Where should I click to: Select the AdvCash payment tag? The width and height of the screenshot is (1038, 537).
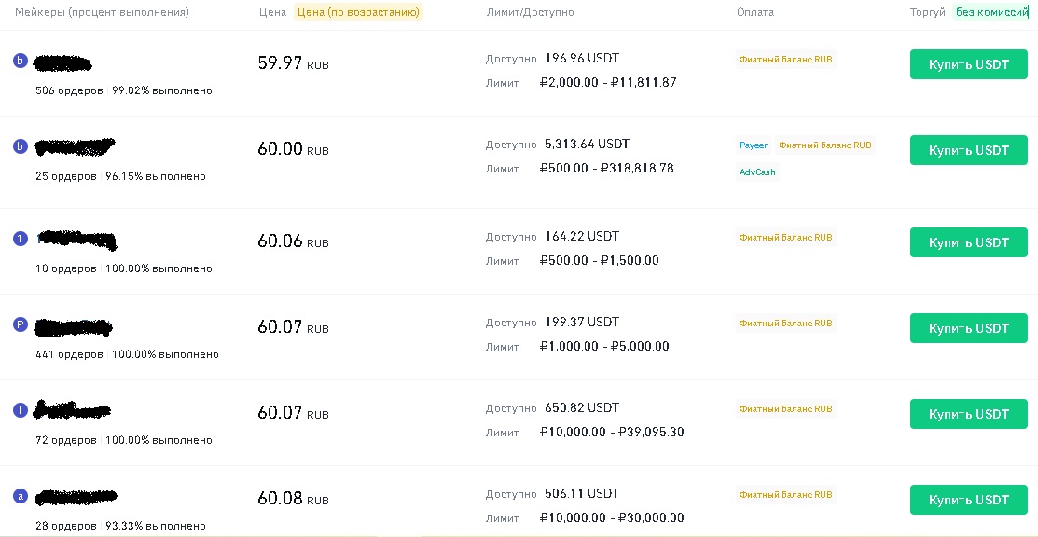pos(757,172)
